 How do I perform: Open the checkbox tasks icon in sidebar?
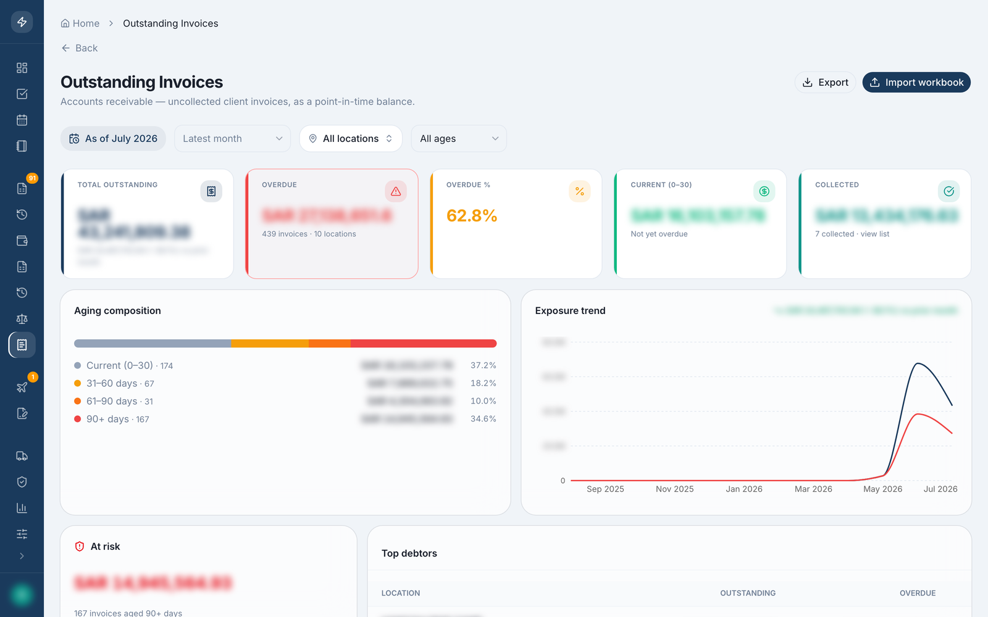(22, 94)
